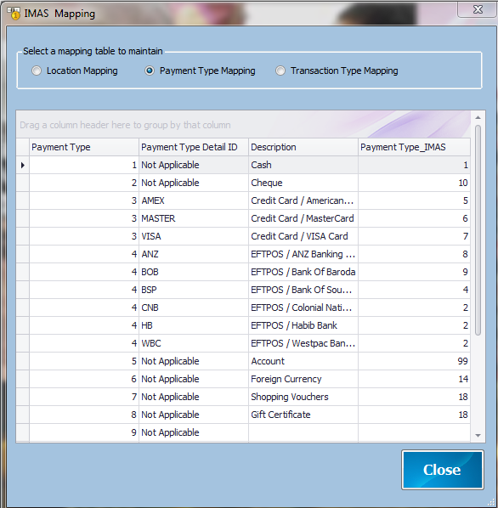This screenshot has height=508, width=498.
Task: Click the IMAS Mapping title bar icon
Action: click(x=14, y=14)
